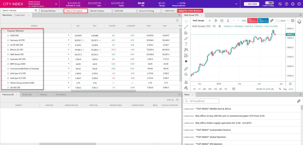The height and width of the screenshot is (145, 303).
Task: Click Apply for a Live Account
Action: tap(190, 11)
